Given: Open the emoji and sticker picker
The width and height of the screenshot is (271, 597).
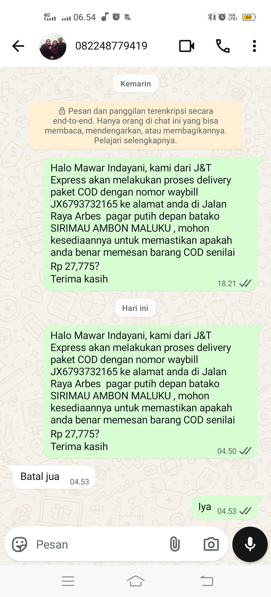Looking at the screenshot, I should 20,544.
